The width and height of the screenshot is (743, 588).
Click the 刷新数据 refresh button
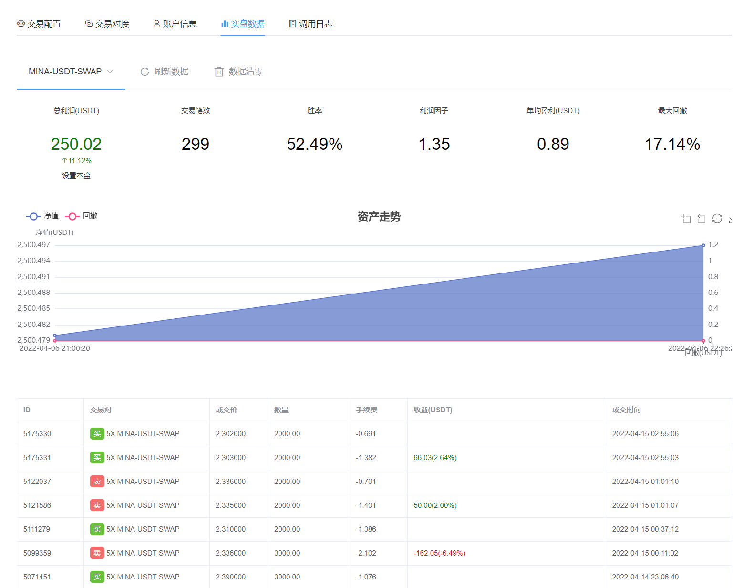point(164,72)
